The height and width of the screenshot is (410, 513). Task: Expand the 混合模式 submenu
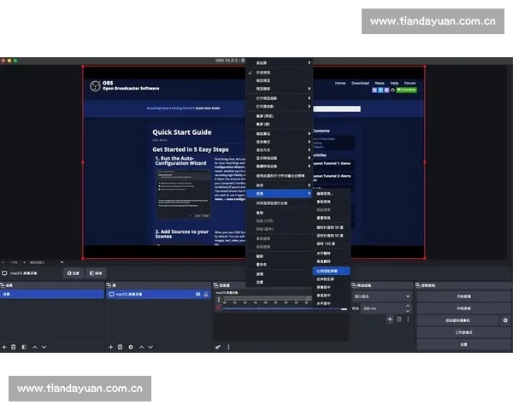(x=280, y=142)
